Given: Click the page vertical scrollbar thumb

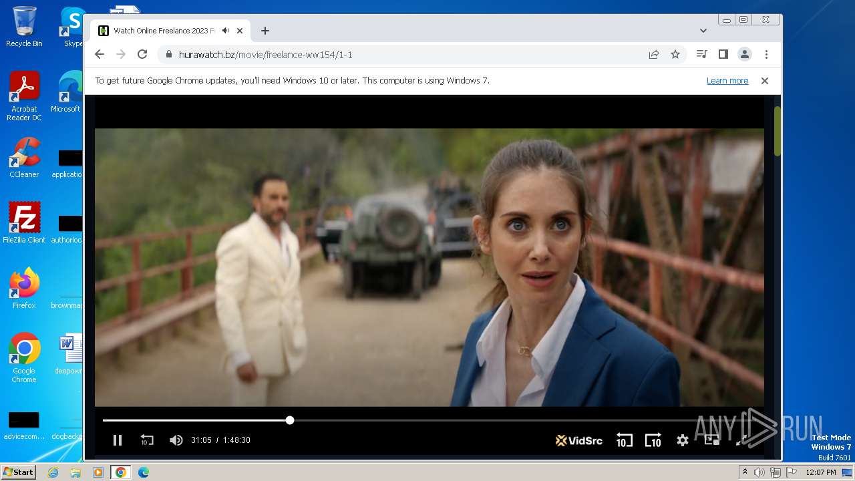Looking at the screenshot, I should 778,131.
